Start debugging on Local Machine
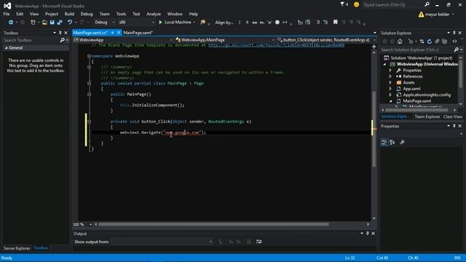This screenshot has height=262, width=466. pyautogui.click(x=175, y=23)
